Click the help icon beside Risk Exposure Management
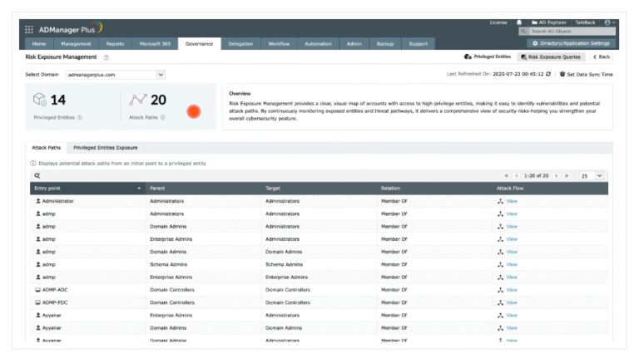 106,57
